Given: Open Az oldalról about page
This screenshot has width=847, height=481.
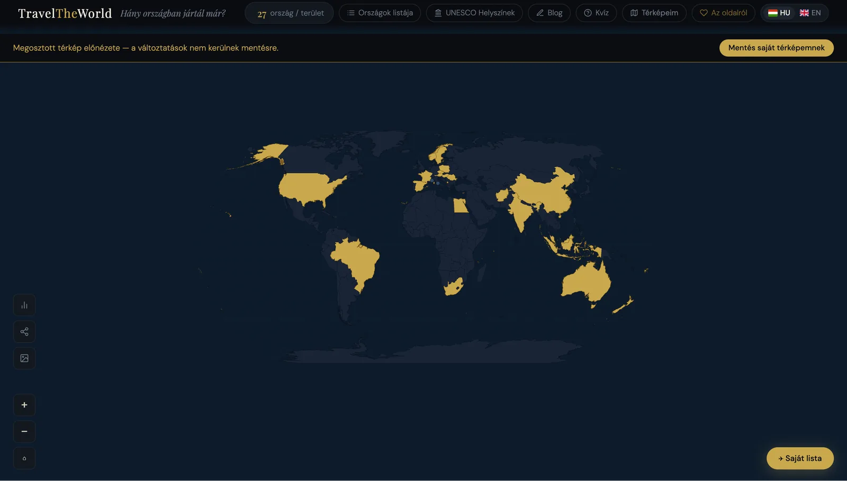Looking at the screenshot, I should coord(723,13).
